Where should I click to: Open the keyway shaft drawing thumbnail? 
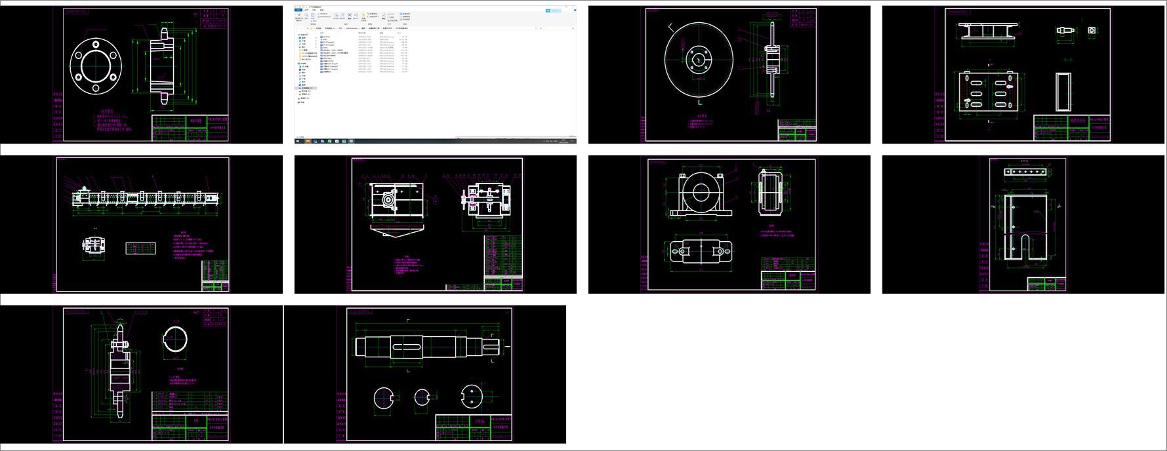[425, 374]
